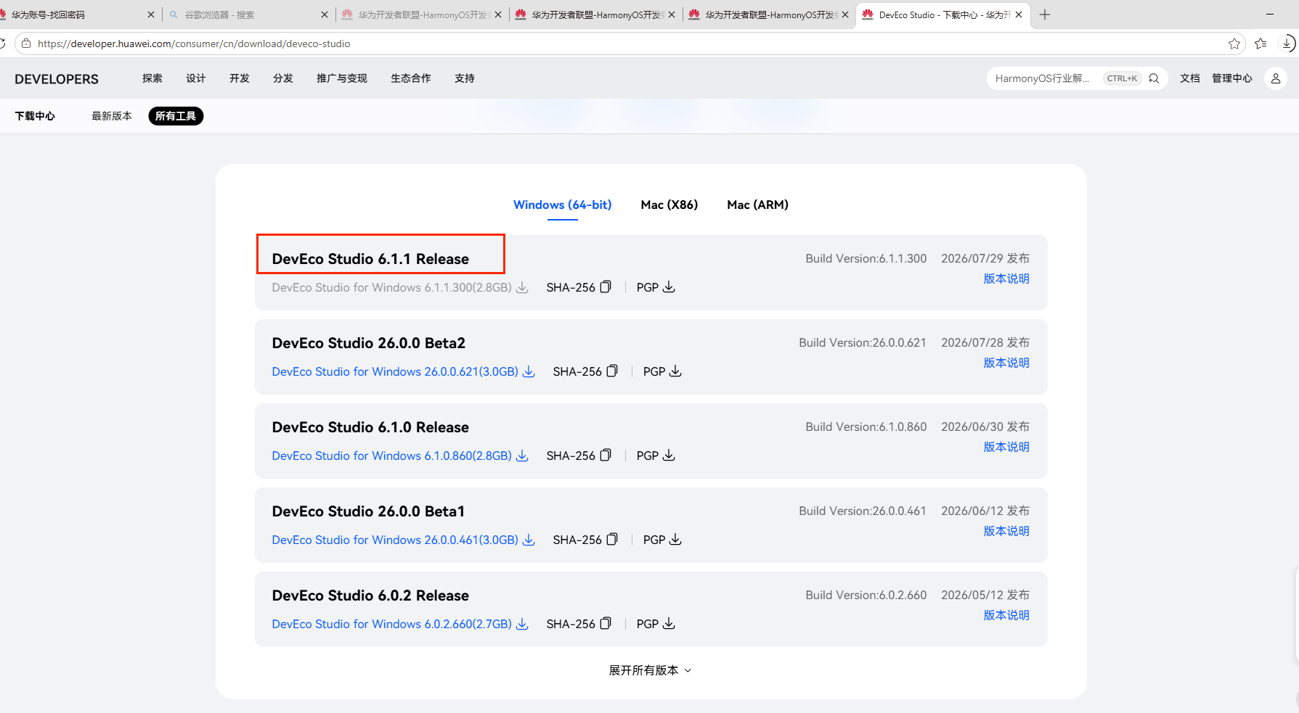
Task: Open 版本说明 for 6.1.0 Release
Action: (x=1006, y=447)
